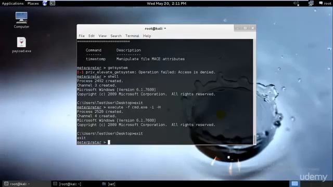Click 'Channel 3 created.' line

(97, 85)
